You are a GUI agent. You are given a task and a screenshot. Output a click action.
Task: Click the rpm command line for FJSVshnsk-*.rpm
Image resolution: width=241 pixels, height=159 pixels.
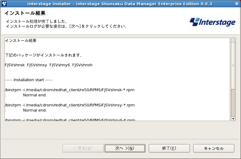point(70,90)
